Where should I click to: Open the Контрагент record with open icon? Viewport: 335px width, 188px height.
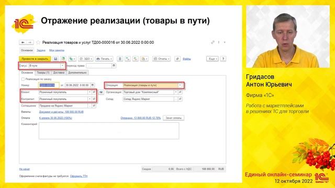(x=94, y=99)
